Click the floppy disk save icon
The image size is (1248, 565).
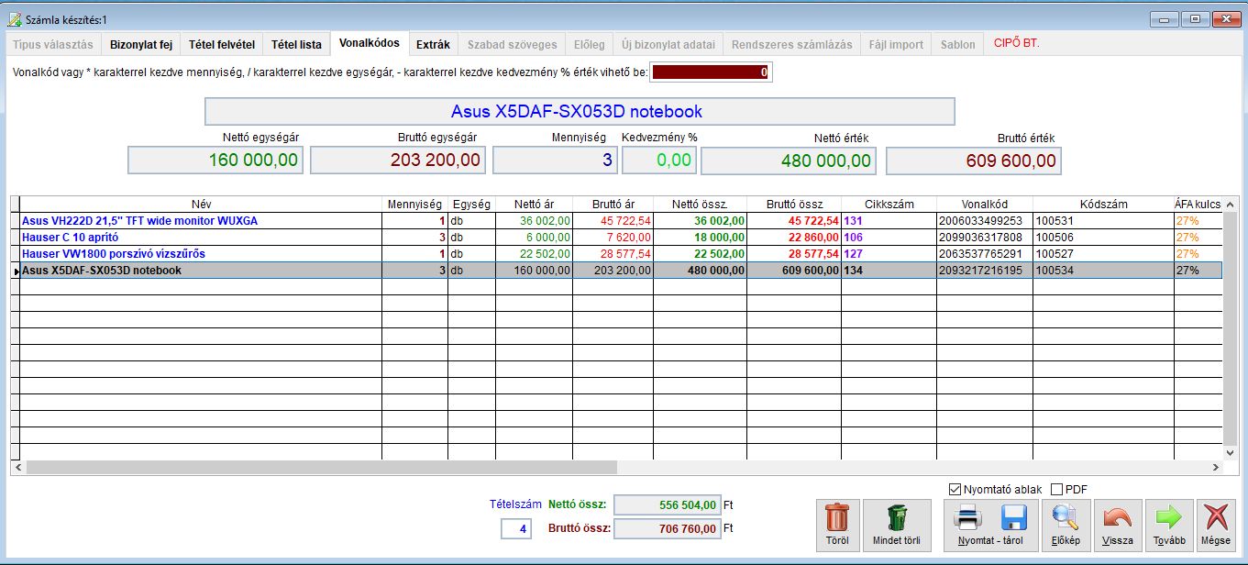pos(1013,519)
